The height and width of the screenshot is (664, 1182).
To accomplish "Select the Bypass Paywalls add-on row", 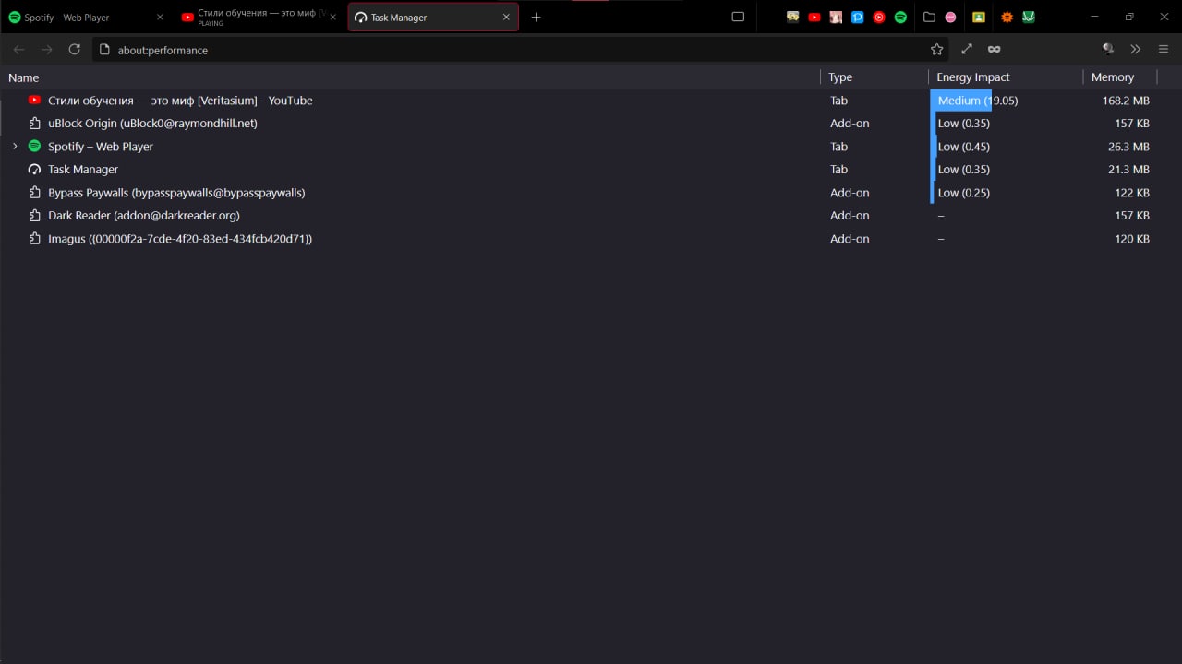I will [591, 193].
